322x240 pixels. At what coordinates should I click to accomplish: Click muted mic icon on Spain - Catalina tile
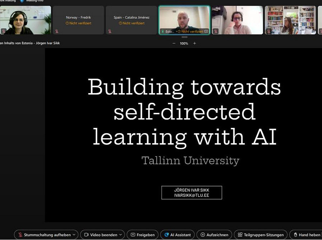point(110,31)
